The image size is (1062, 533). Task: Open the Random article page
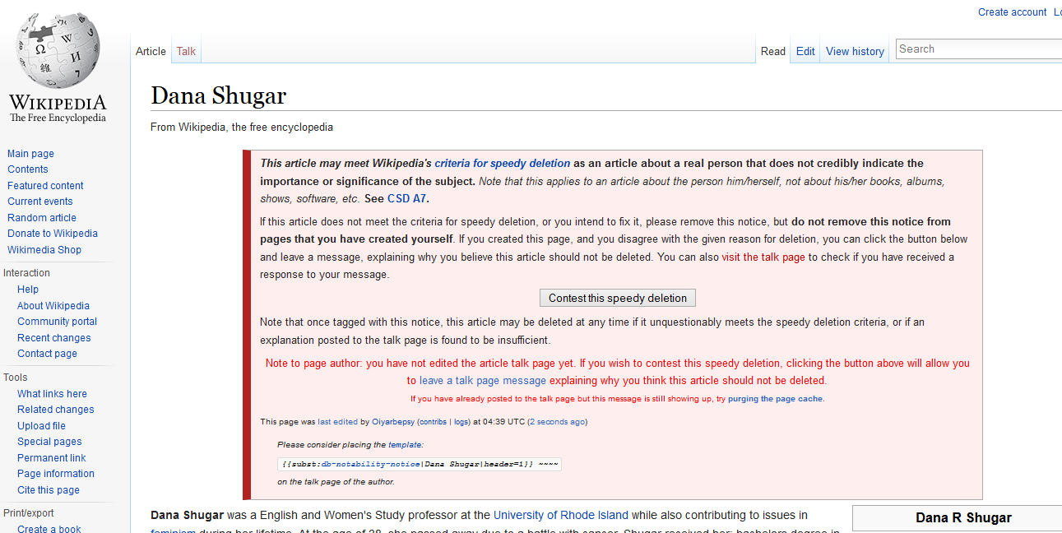coord(41,217)
